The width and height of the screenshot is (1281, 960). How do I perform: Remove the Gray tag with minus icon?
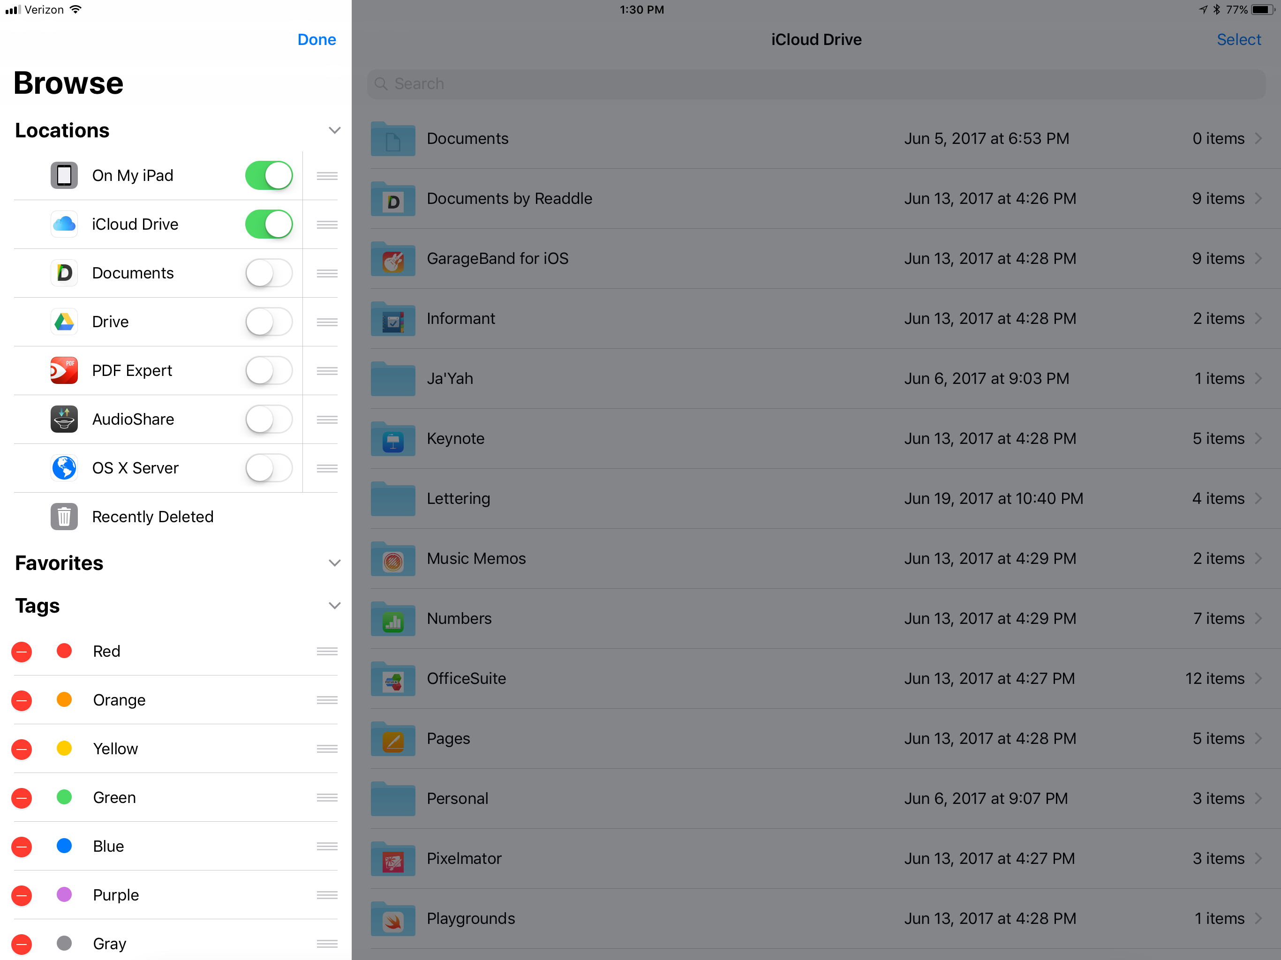pyautogui.click(x=22, y=945)
